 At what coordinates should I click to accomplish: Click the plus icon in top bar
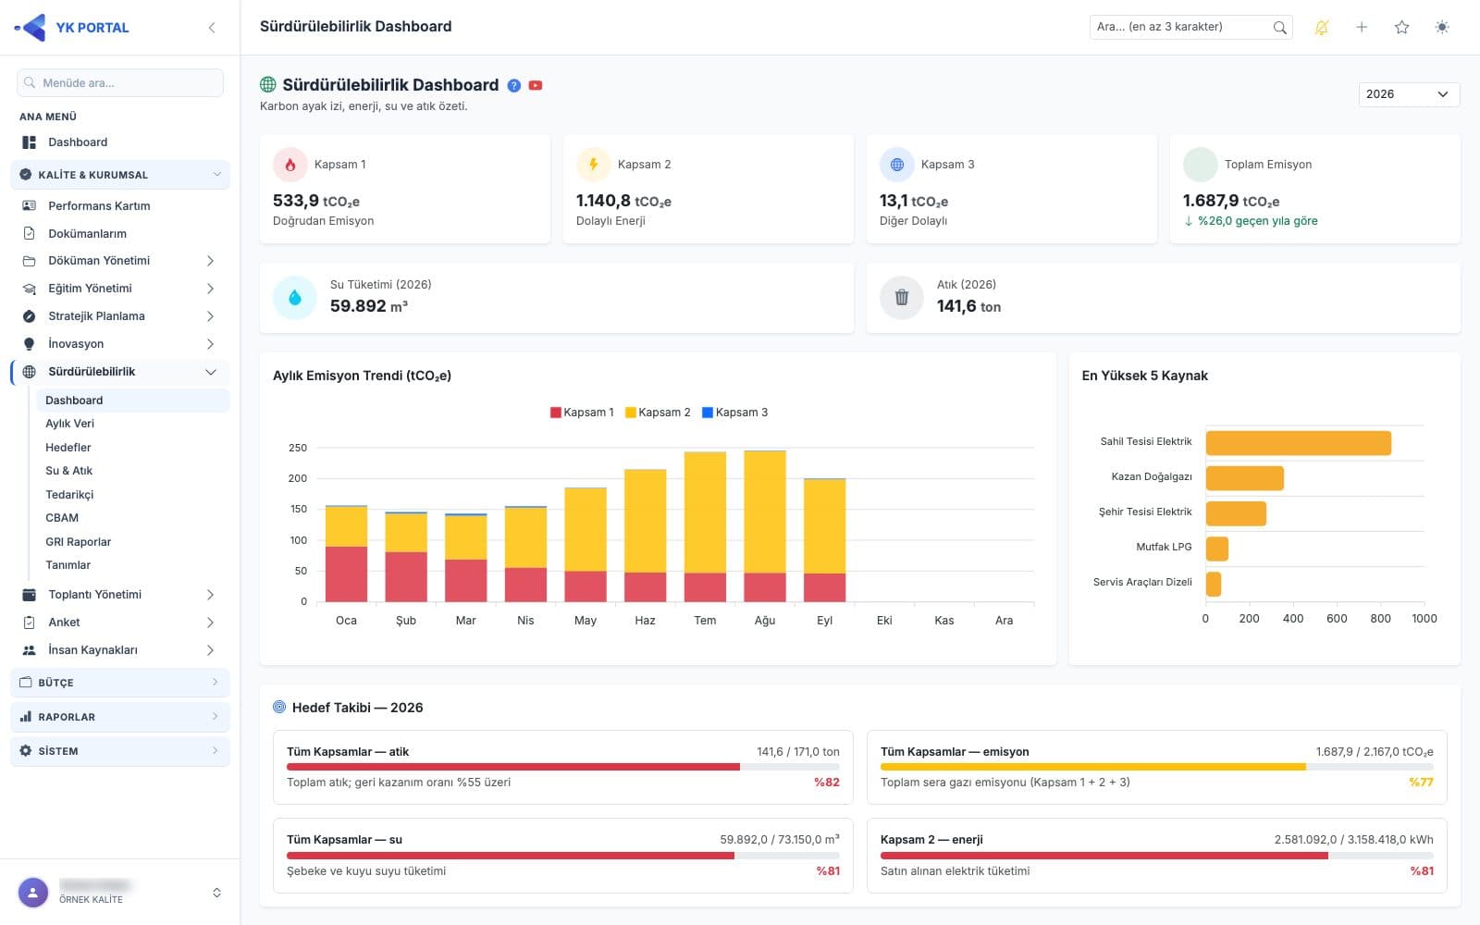click(x=1362, y=28)
